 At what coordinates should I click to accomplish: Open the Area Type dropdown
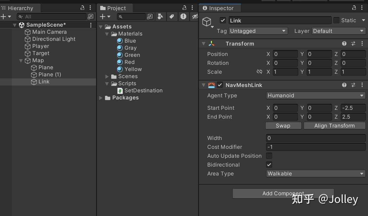point(316,174)
